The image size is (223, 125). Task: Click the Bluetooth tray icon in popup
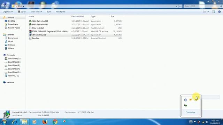(185, 100)
